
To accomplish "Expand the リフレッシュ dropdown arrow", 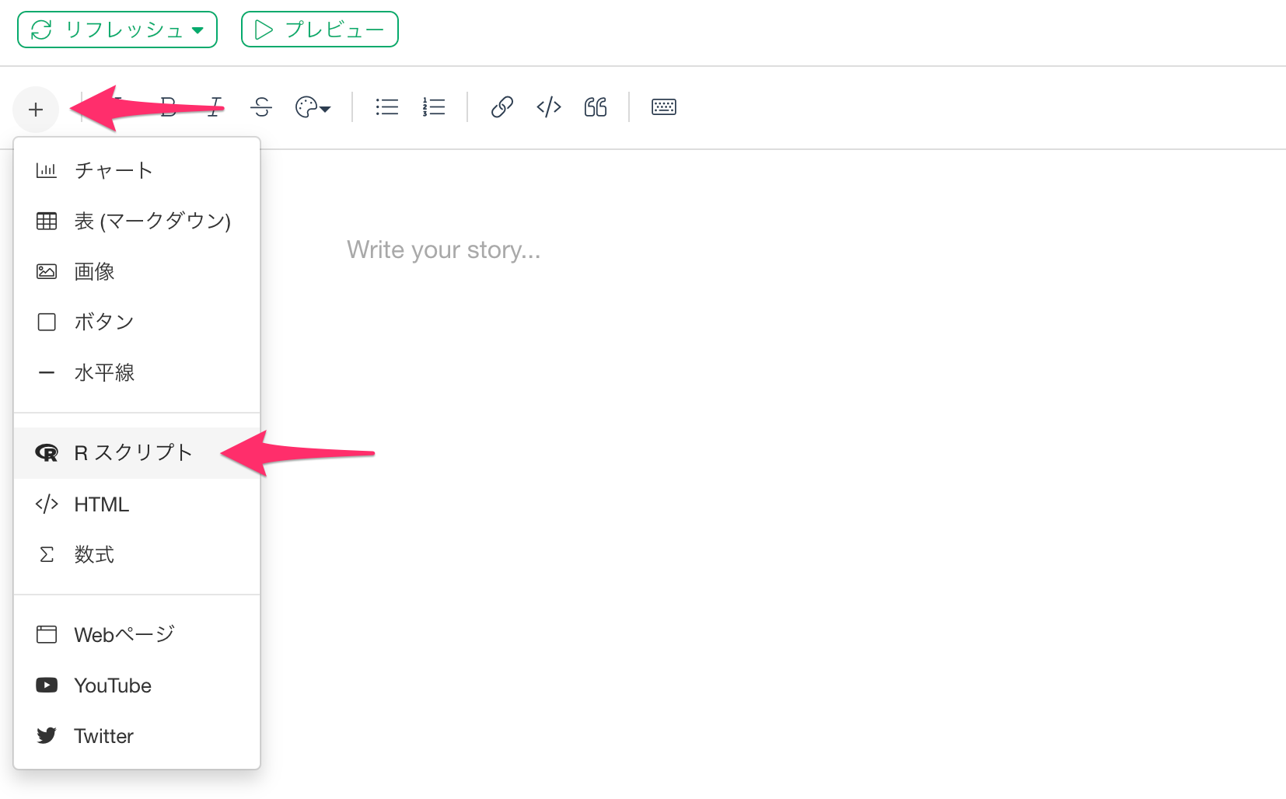I will tap(197, 30).
